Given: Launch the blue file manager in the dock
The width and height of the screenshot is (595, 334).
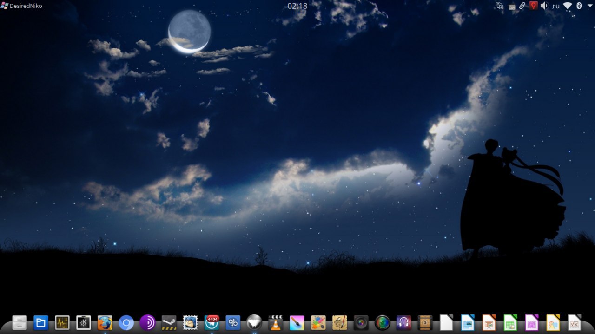Looking at the screenshot, I should (41, 322).
